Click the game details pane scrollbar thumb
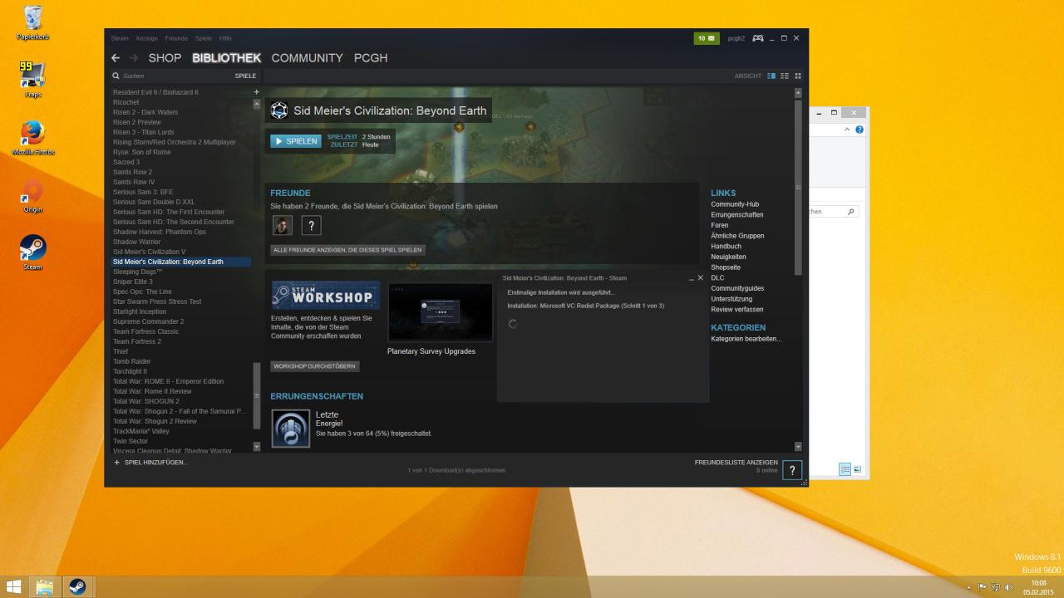Screen dimensions: 1064x598 point(798,189)
